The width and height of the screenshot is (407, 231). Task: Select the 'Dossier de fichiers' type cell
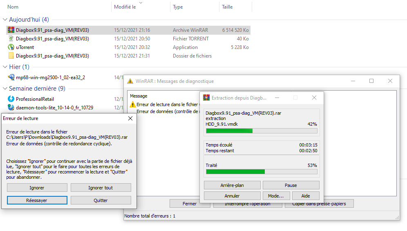(x=192, y=56)
